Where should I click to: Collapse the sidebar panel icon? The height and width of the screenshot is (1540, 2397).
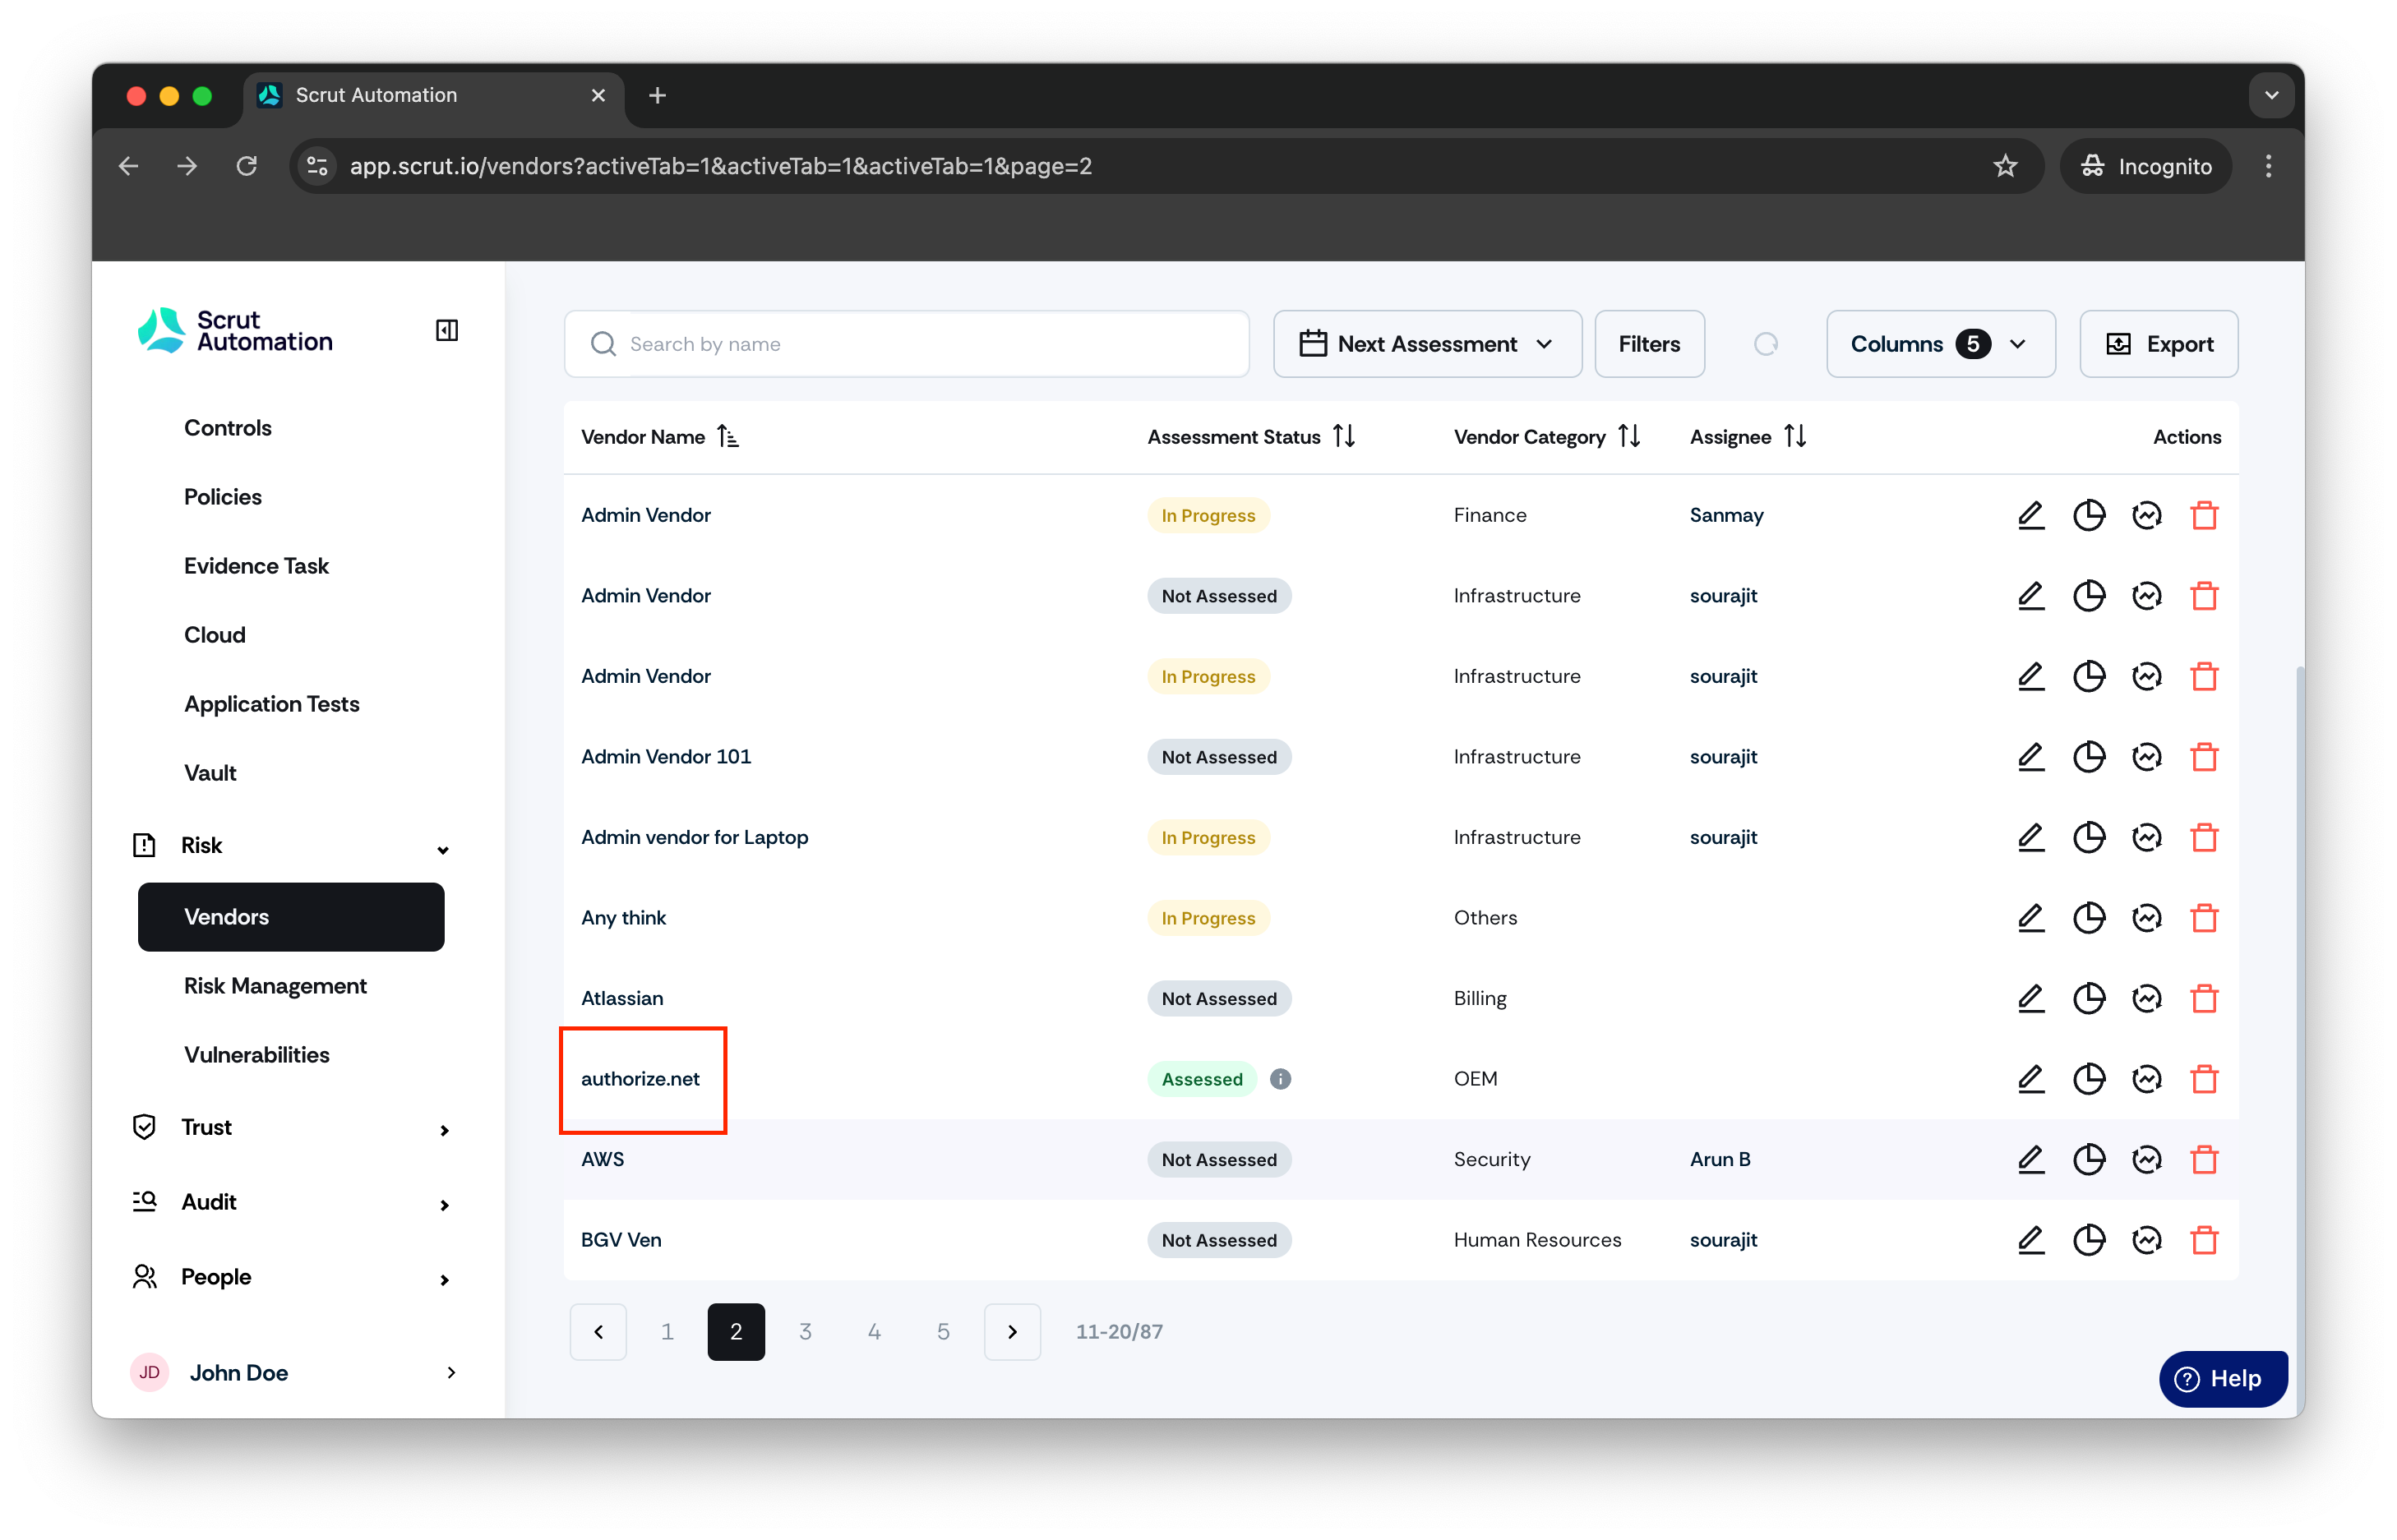pos(447,330)
